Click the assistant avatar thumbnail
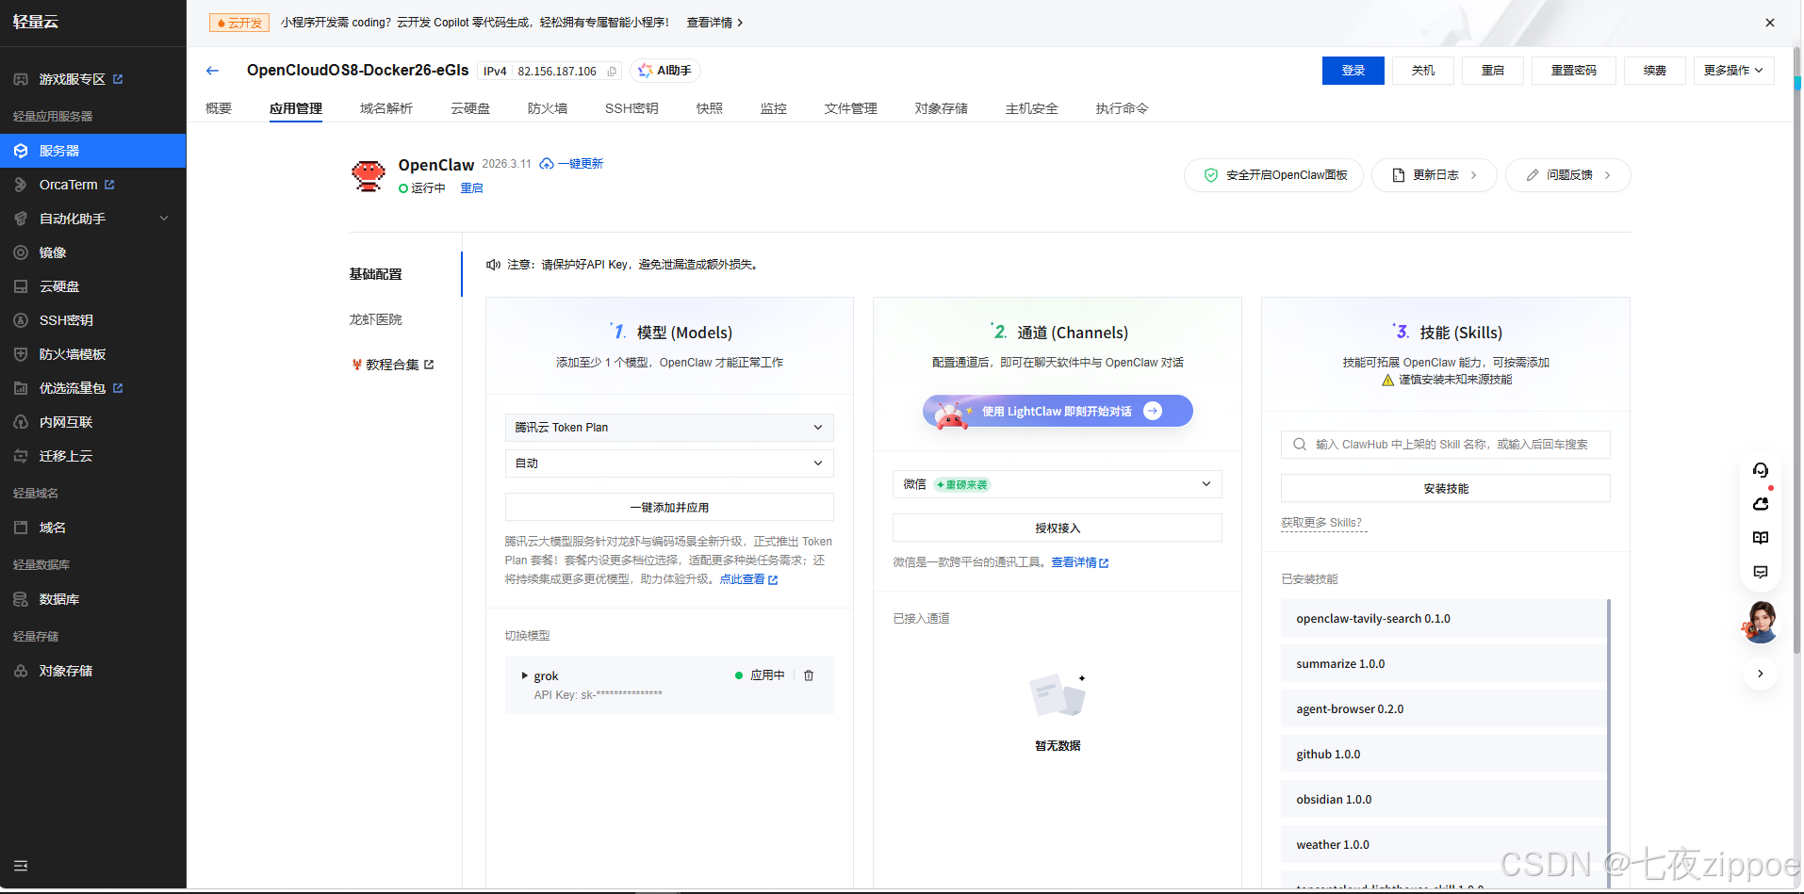The height and width of the screenshot is (894, 1804). click(x=1760, y=623)
